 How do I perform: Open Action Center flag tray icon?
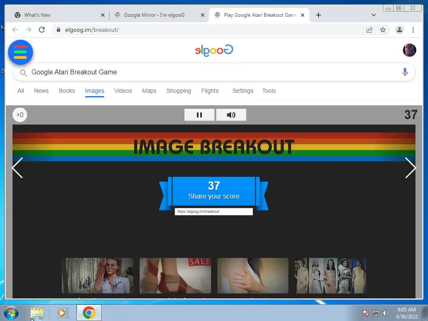pos(366,313)
